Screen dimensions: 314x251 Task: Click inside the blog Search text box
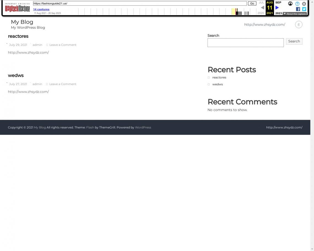pos(245,43)
